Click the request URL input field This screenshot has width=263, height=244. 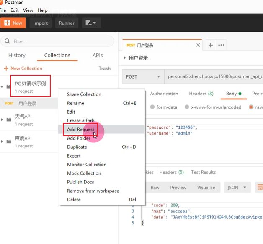click(214, 77)
